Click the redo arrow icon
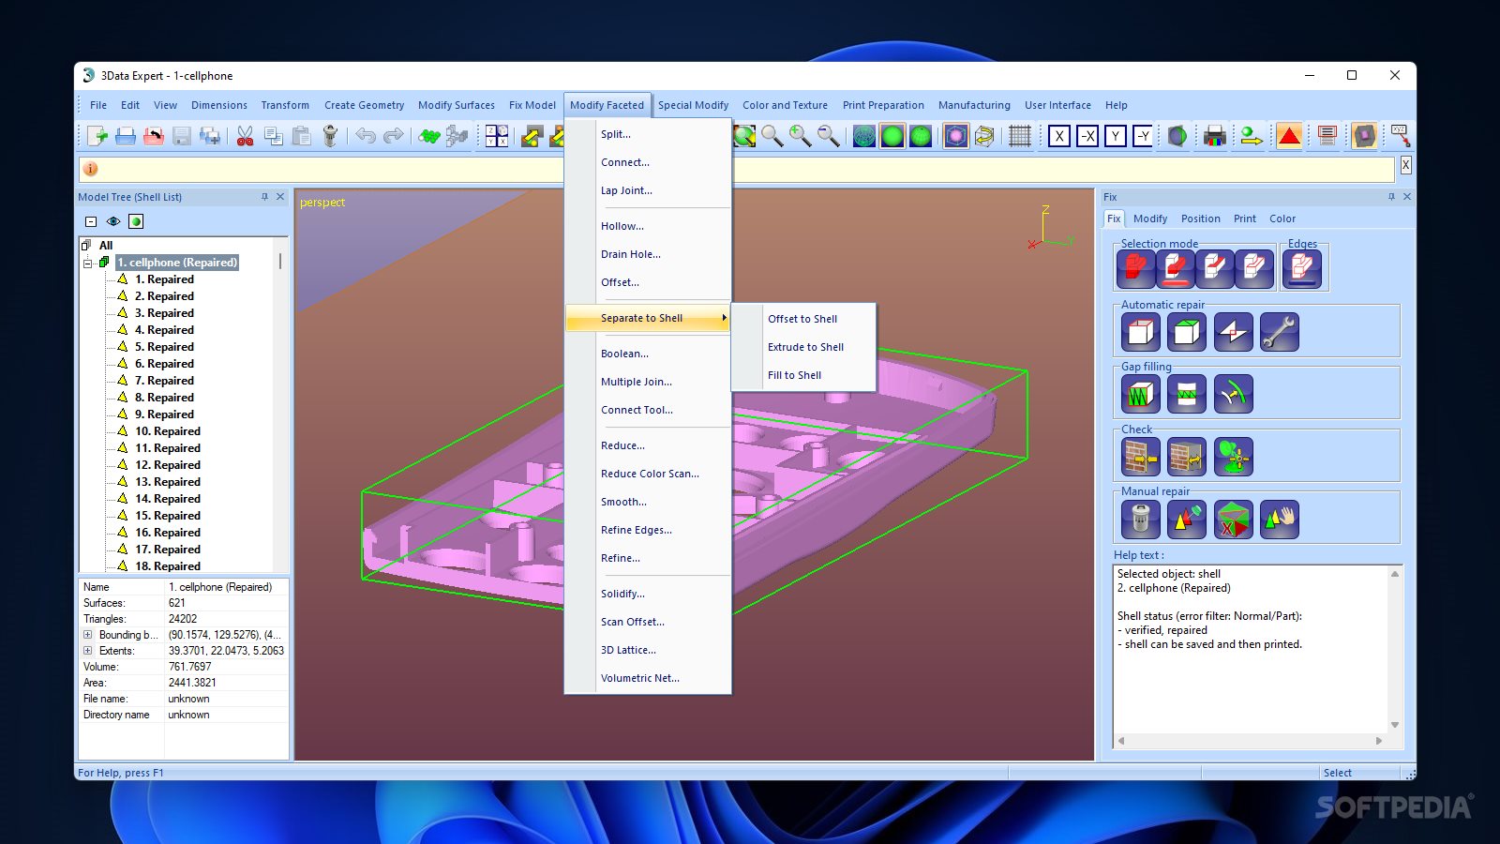1500x844 pixels. 394,136
